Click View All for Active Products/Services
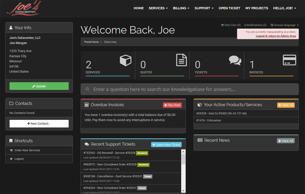The image size is (305, 194). click(x=286, y=105)
